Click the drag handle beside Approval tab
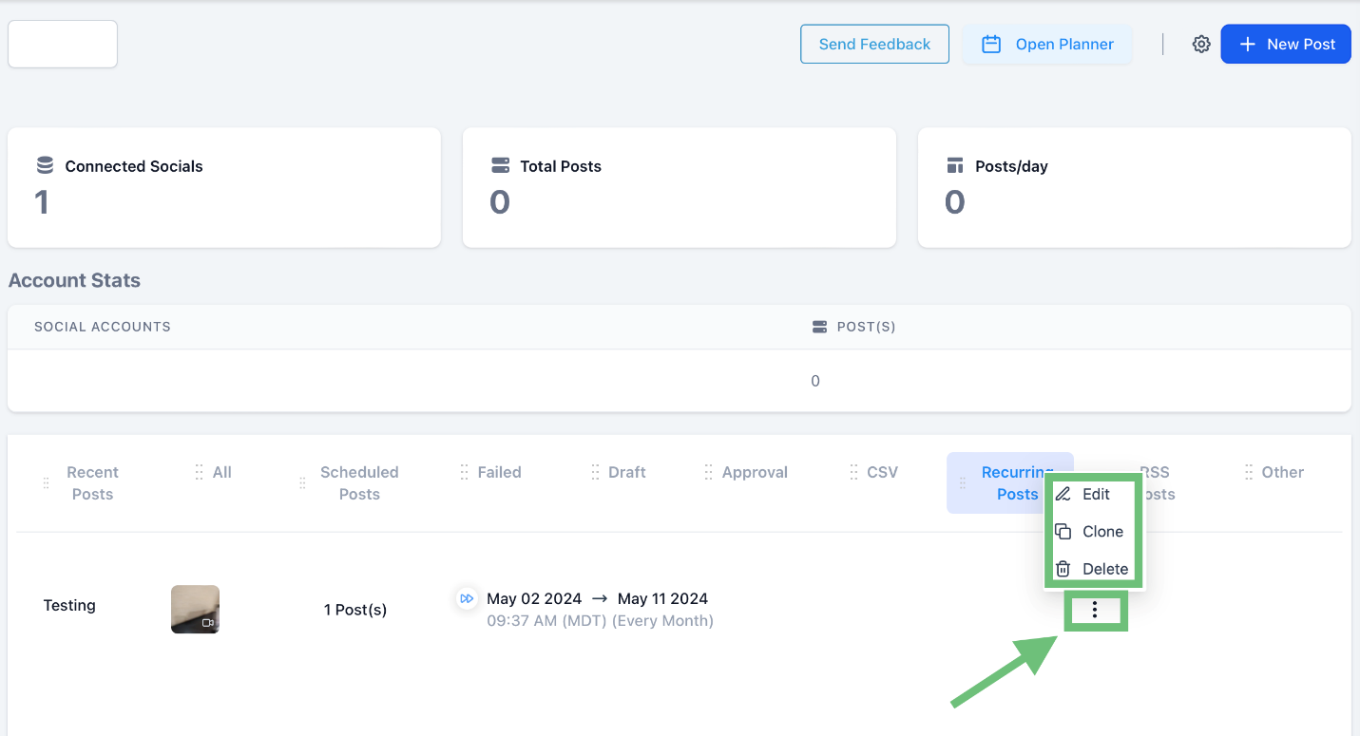 [708, 472]
